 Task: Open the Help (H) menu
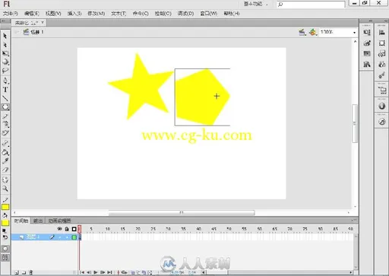232,14
